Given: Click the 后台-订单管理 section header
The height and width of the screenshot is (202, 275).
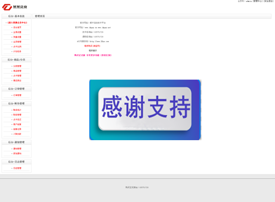Looking at the screenshot, I should point(16,89).
